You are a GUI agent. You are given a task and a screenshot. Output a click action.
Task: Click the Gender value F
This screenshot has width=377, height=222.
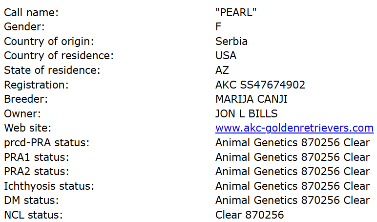[x=218, y=27]
